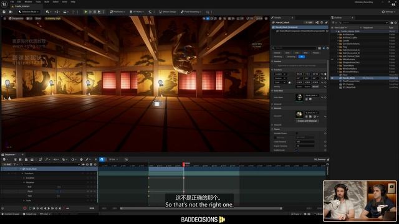Click the Sequencer curve editor icon
399x224 pixels.
pos(126,159)
